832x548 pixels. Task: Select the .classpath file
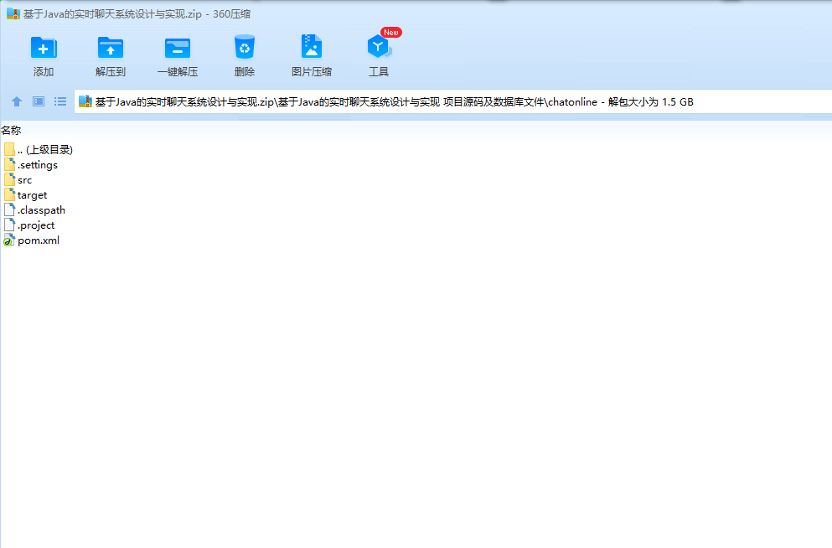[x=34, y=210]
